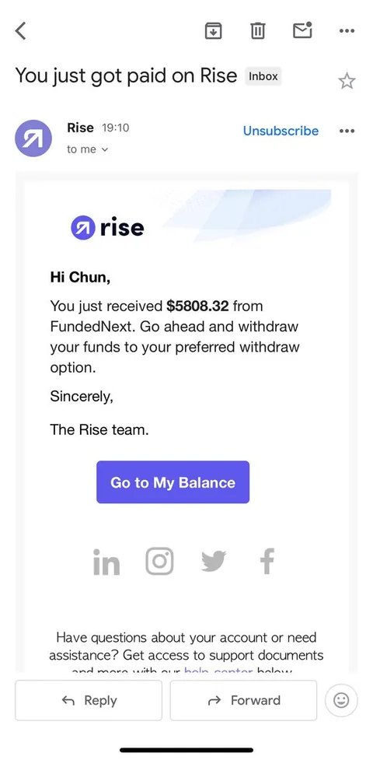The width and height of the screenshot is (373, 760).
Task: Open Rise Instagram icon
Action: point(159,562)
